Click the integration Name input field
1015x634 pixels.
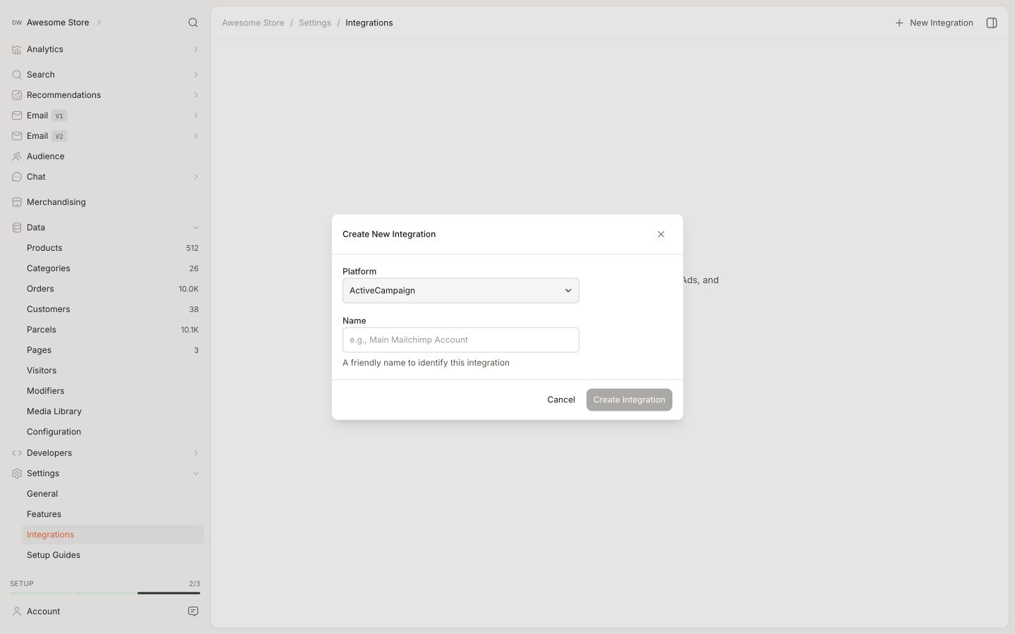461,340
